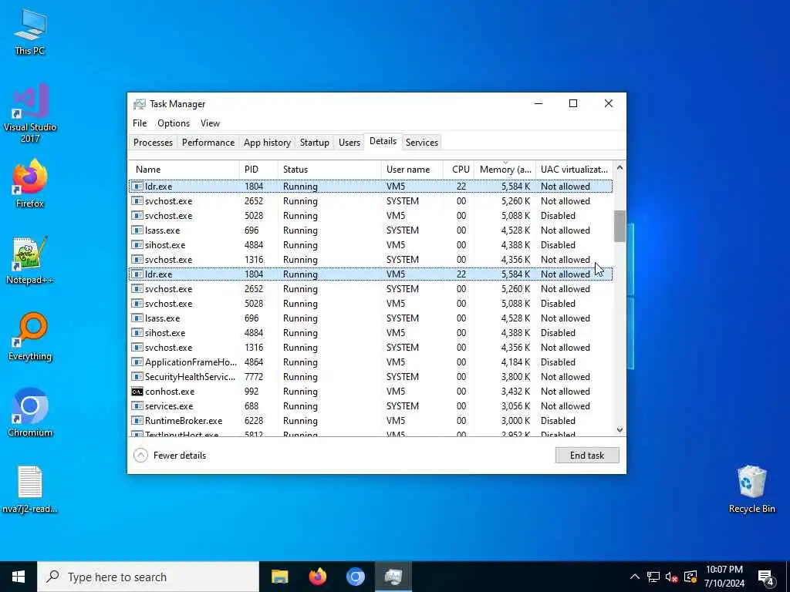Screen dimensions: 790x592
Task: Switch to the Startup tab
Action: tap(315, 143)
